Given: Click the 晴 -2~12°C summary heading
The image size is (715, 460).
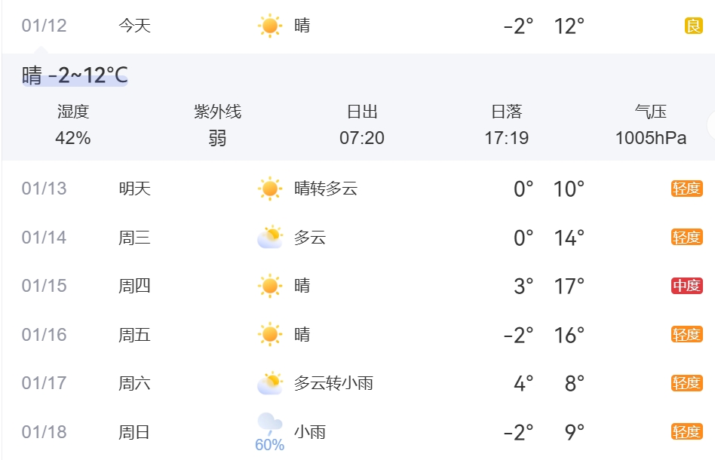Looking at the screenshot, I should (75, 75).
